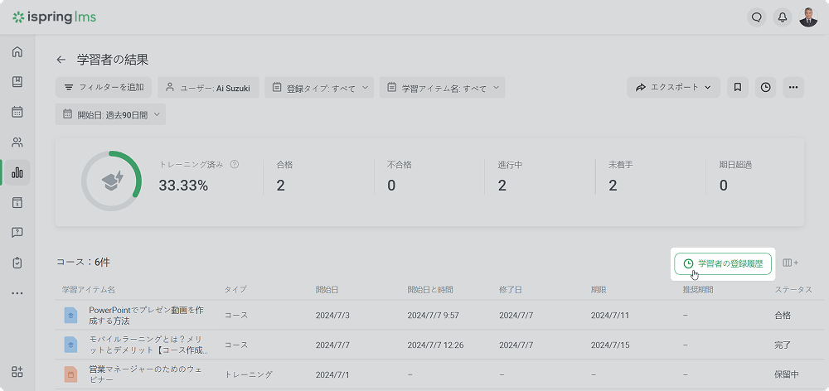Open the column settings icon above table
The width and height of the screenshot is (829, 391).
tap(790, 263)
